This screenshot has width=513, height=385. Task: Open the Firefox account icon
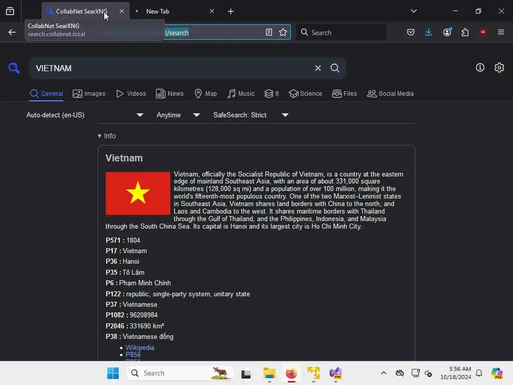[x=447, y=32]
